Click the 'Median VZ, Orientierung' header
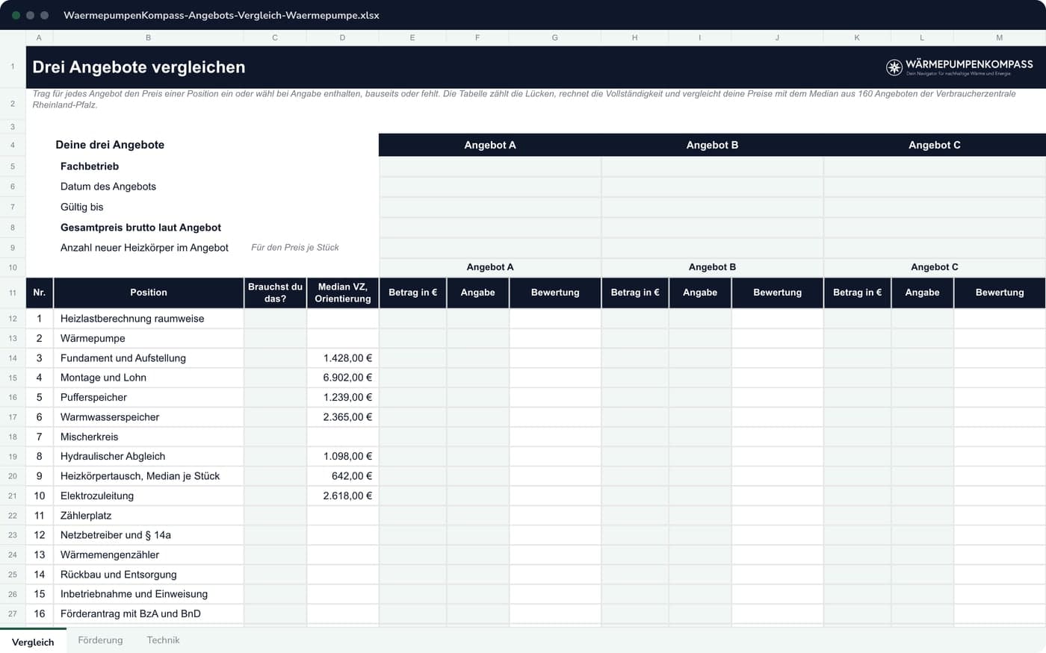 (x=343, y=293)
